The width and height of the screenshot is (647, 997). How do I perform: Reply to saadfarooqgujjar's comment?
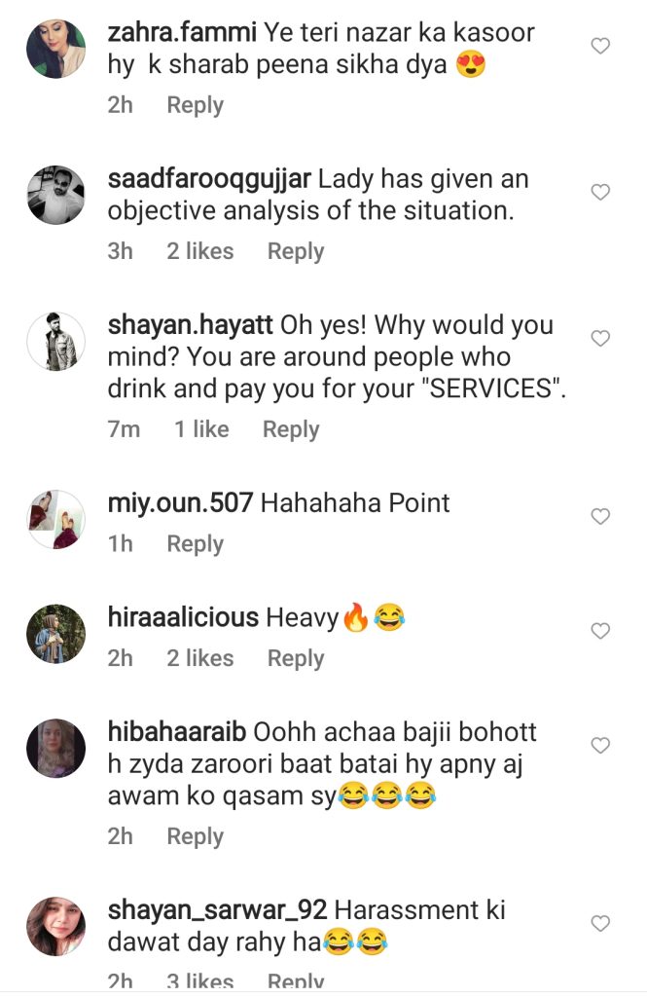[296, 251]
